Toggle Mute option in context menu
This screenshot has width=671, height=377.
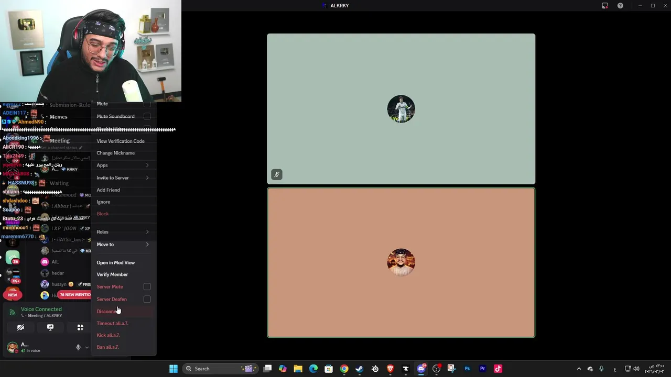click(124, 104)
